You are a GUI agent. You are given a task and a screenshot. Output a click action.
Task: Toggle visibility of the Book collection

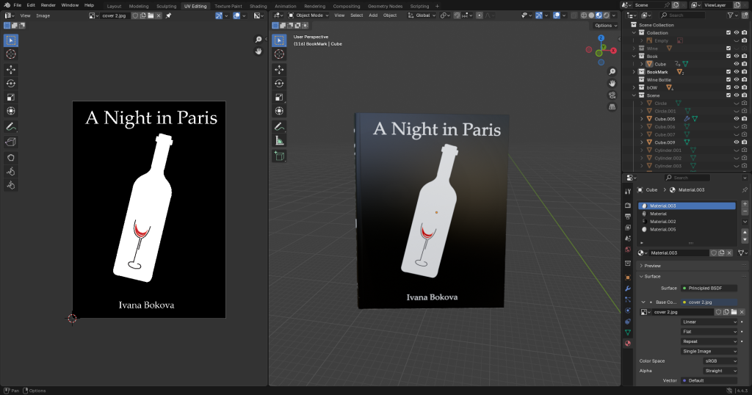pos(736,57)
